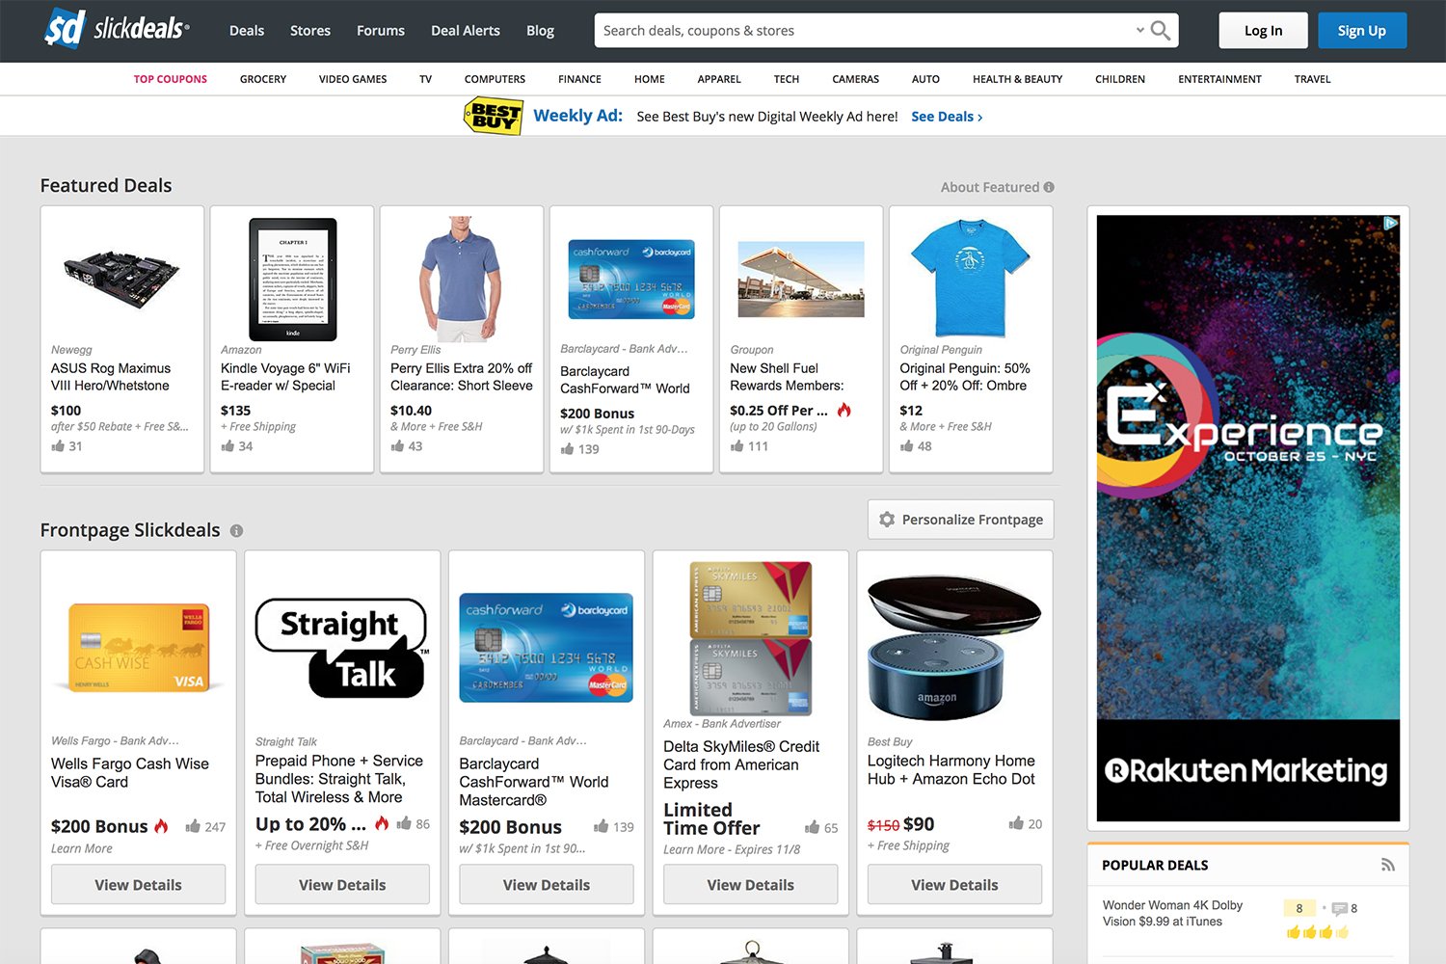This screenshot has width=1446, height=964.
Task: Click thumbs up on Logitech Harmony deal
Action: [x=1016, y=823]
